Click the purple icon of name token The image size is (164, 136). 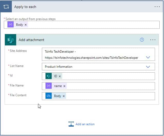click(x=49, y=86)
